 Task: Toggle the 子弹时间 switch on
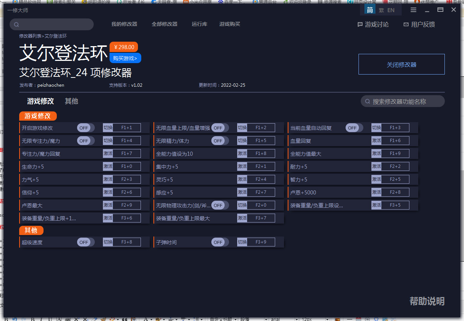coord(220,242)
